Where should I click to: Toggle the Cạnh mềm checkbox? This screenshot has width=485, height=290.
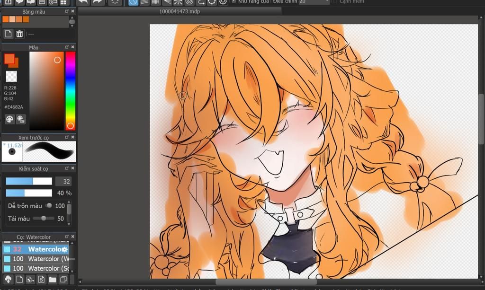coord(335,1)
